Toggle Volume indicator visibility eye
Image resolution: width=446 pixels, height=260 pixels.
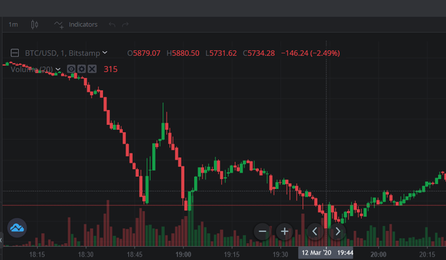71,69
